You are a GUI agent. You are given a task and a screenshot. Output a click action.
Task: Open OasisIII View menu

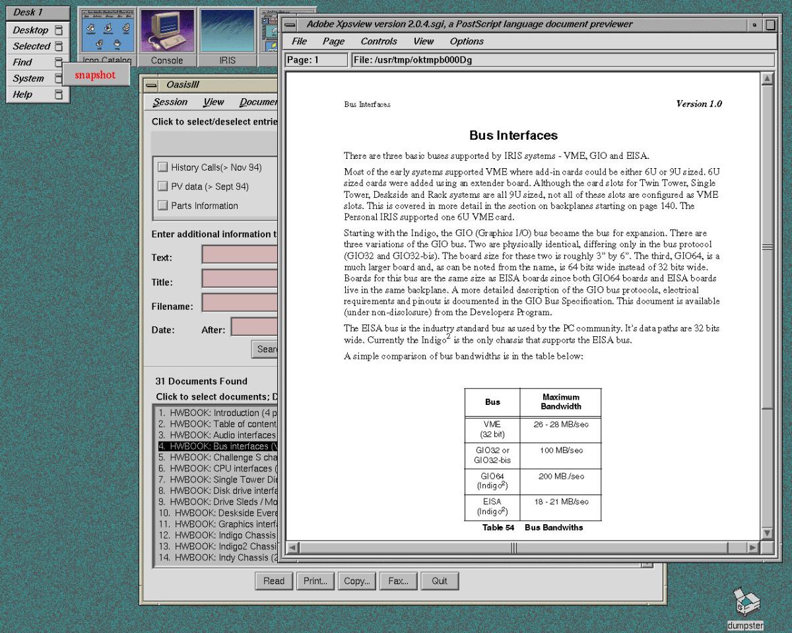(x=213, y=102)
